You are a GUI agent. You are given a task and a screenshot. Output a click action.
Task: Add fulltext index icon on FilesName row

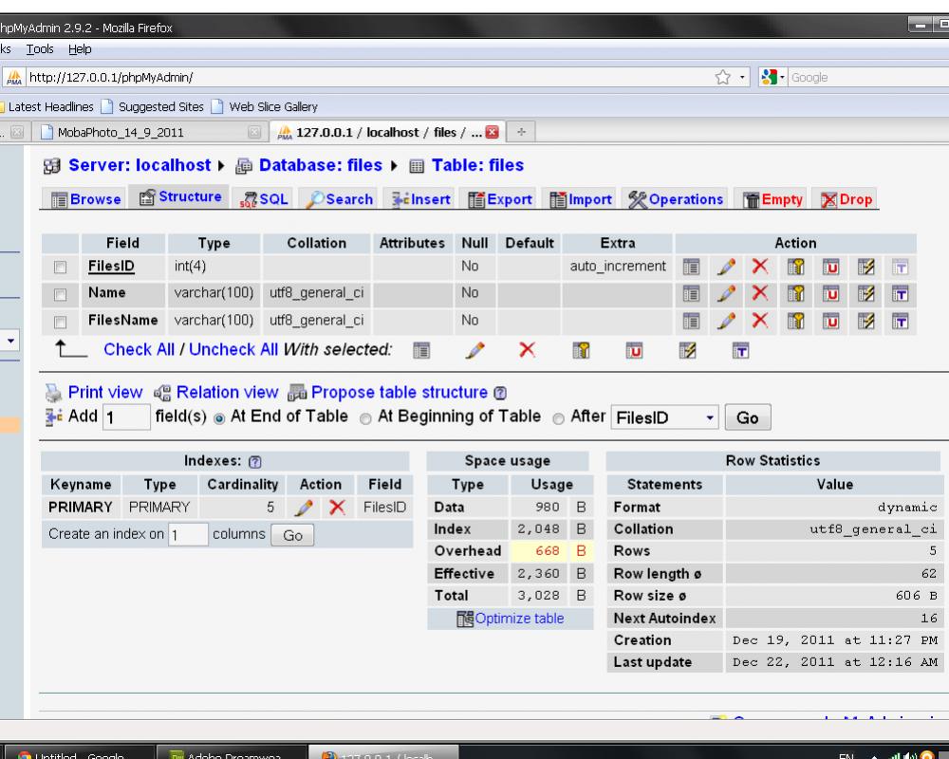point(900,321)
